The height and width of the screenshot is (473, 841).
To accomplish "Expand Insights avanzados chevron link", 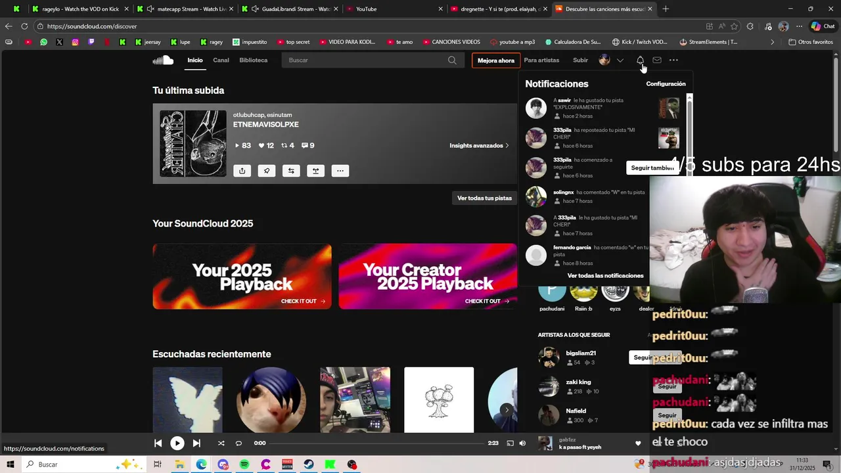I will pyautogui.click(x=479, y=146).
